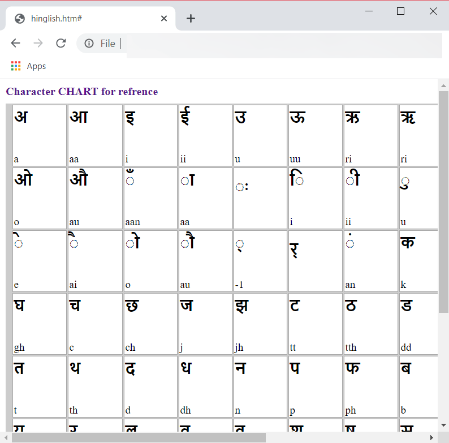The height and width of the screenshot is (443, 449).
Task: Click the 'Character CHART for refrence' heading
Action: 82,92
